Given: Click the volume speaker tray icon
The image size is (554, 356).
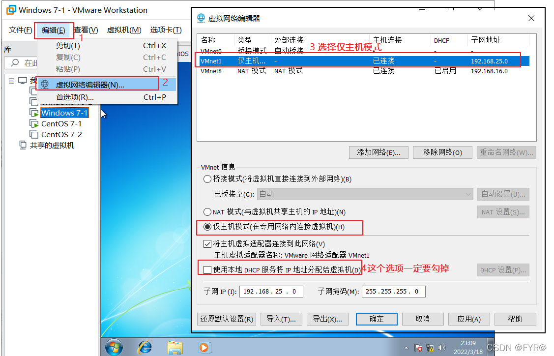Looking at the screenshot, I should 441,348.
